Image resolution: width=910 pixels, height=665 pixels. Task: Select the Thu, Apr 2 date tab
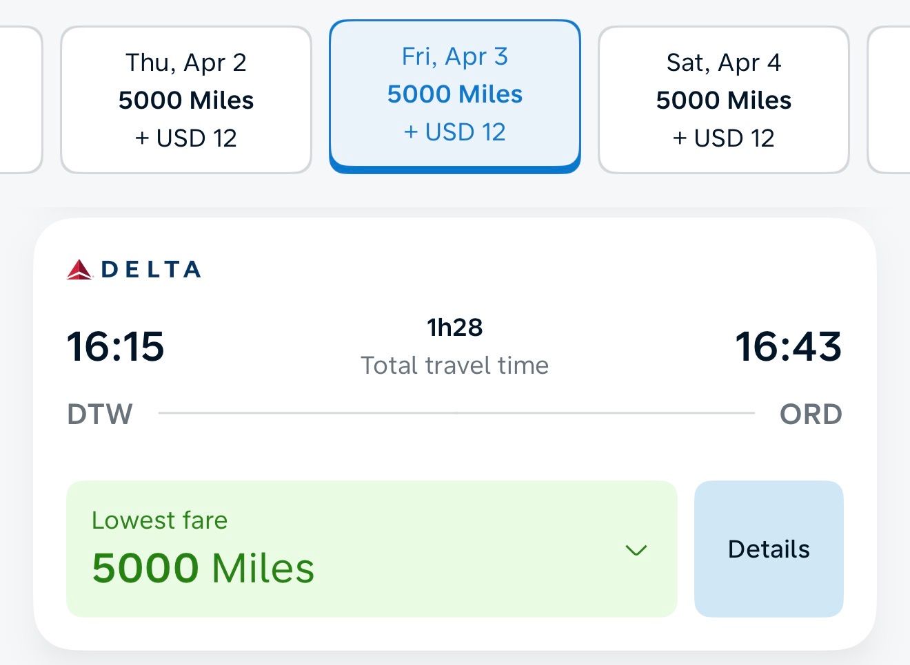pos(186,100)
